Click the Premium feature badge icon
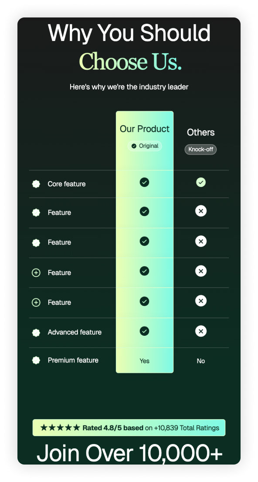 coord(36,360)
